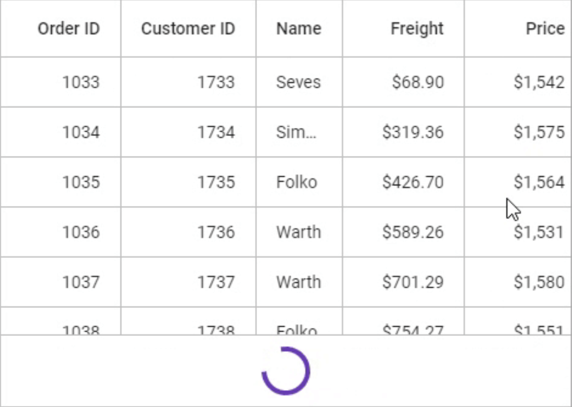Click the Price column header
The image size is (572, 407).
[545, 29]
